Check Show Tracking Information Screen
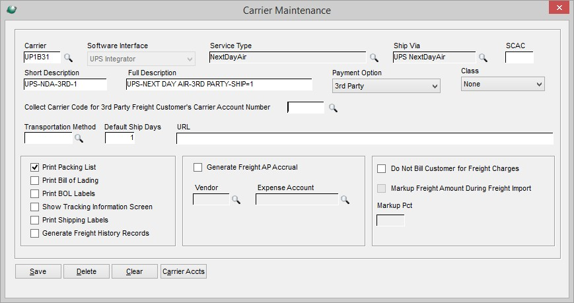 (34, 207)
